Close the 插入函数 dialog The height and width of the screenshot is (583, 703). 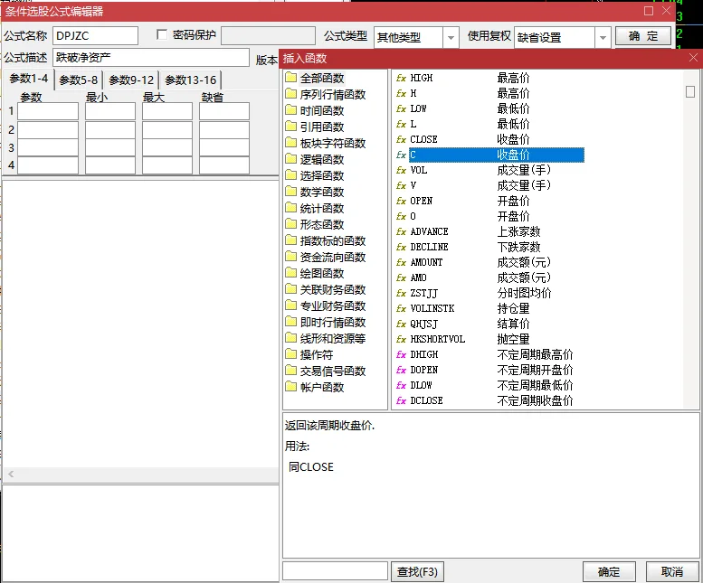coord(693,58)
